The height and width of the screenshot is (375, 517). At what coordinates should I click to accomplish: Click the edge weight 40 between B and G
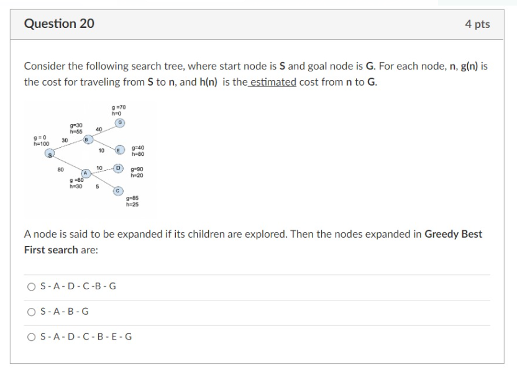99,129
